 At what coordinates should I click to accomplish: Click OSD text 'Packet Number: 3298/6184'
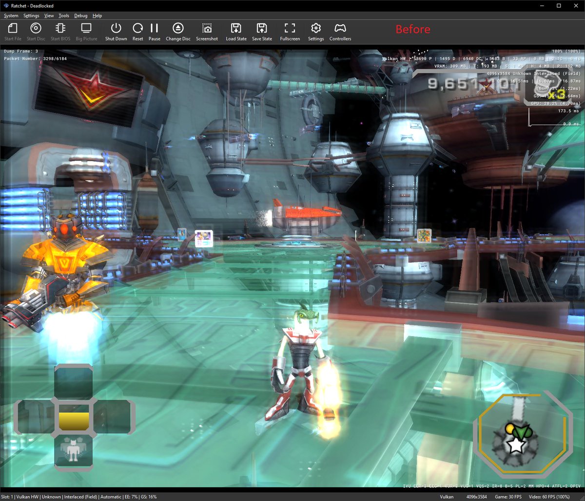tap(36, 58)
